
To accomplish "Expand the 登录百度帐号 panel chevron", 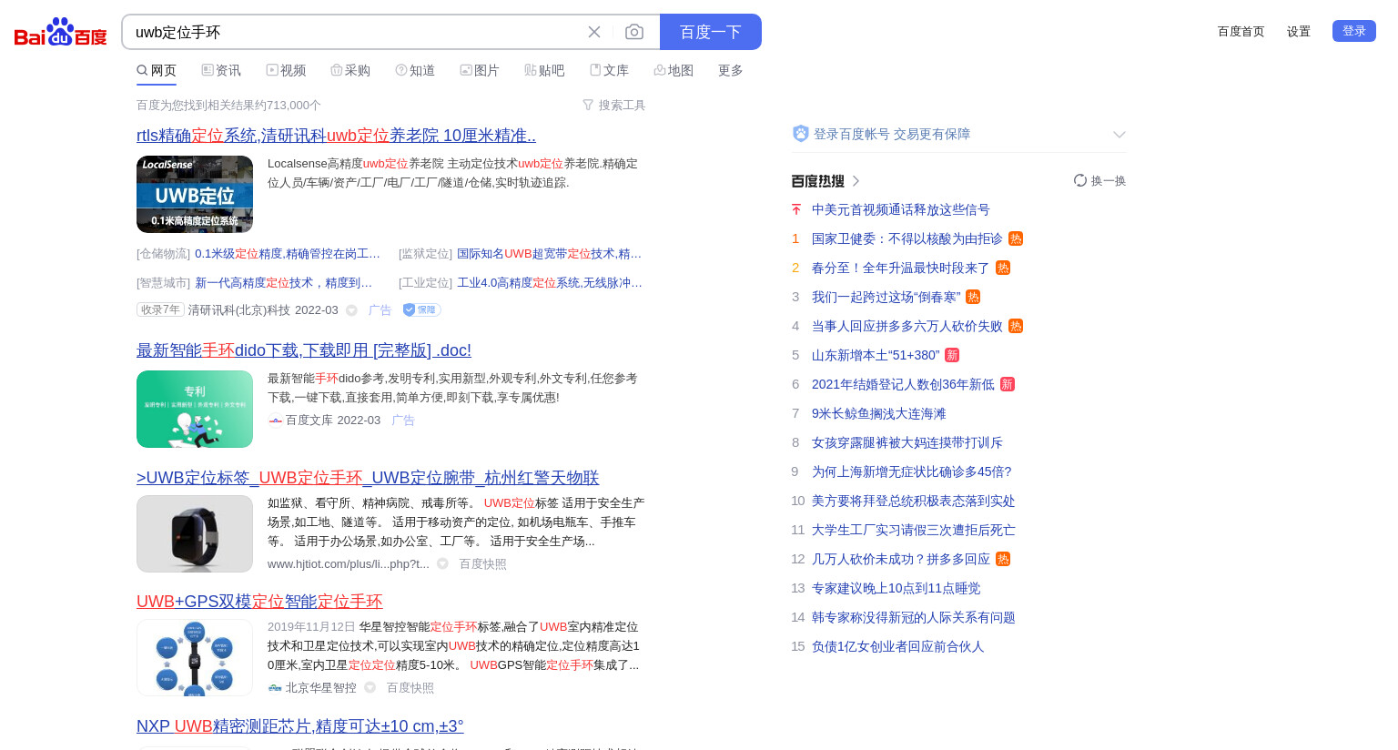I will (x=1119, y=135).
